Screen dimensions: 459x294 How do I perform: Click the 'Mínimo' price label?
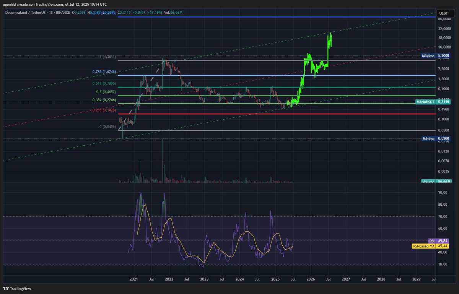pos(428,138)
